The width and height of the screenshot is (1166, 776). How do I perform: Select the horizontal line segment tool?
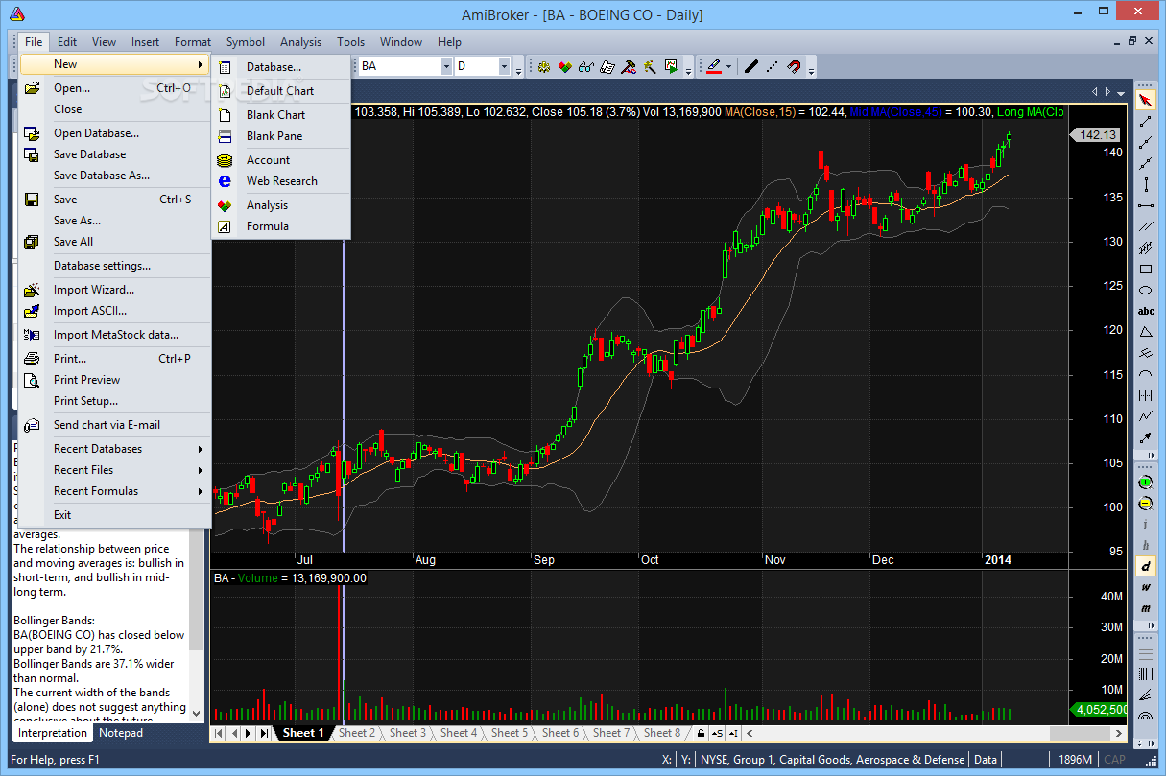[x=1145, y=205]
